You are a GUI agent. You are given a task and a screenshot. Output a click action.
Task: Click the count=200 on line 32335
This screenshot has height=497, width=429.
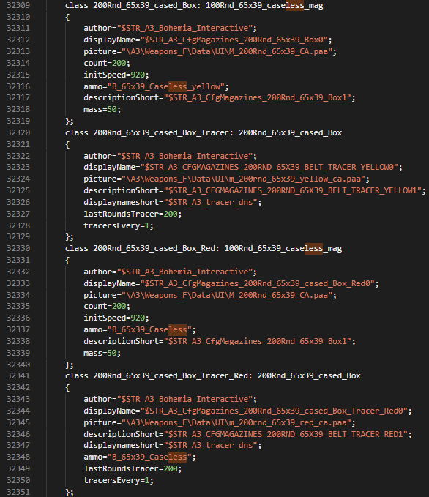coord(107,306)
